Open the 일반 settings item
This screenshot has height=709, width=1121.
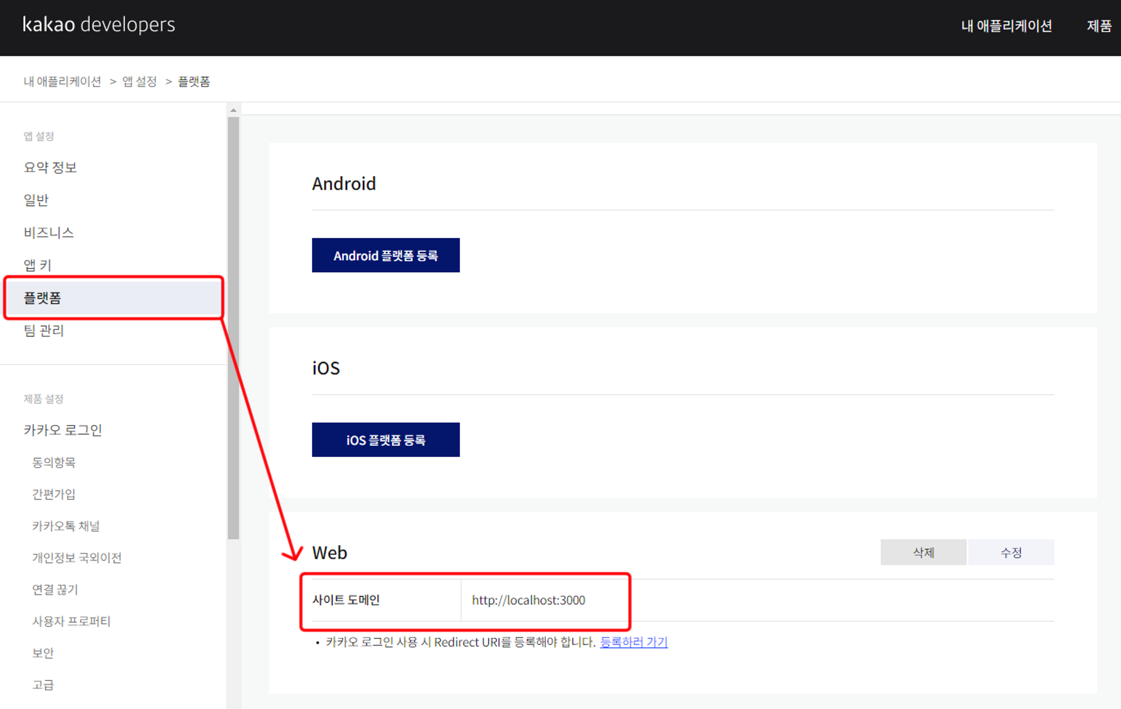pyautogui.click(x=36, y=200)
